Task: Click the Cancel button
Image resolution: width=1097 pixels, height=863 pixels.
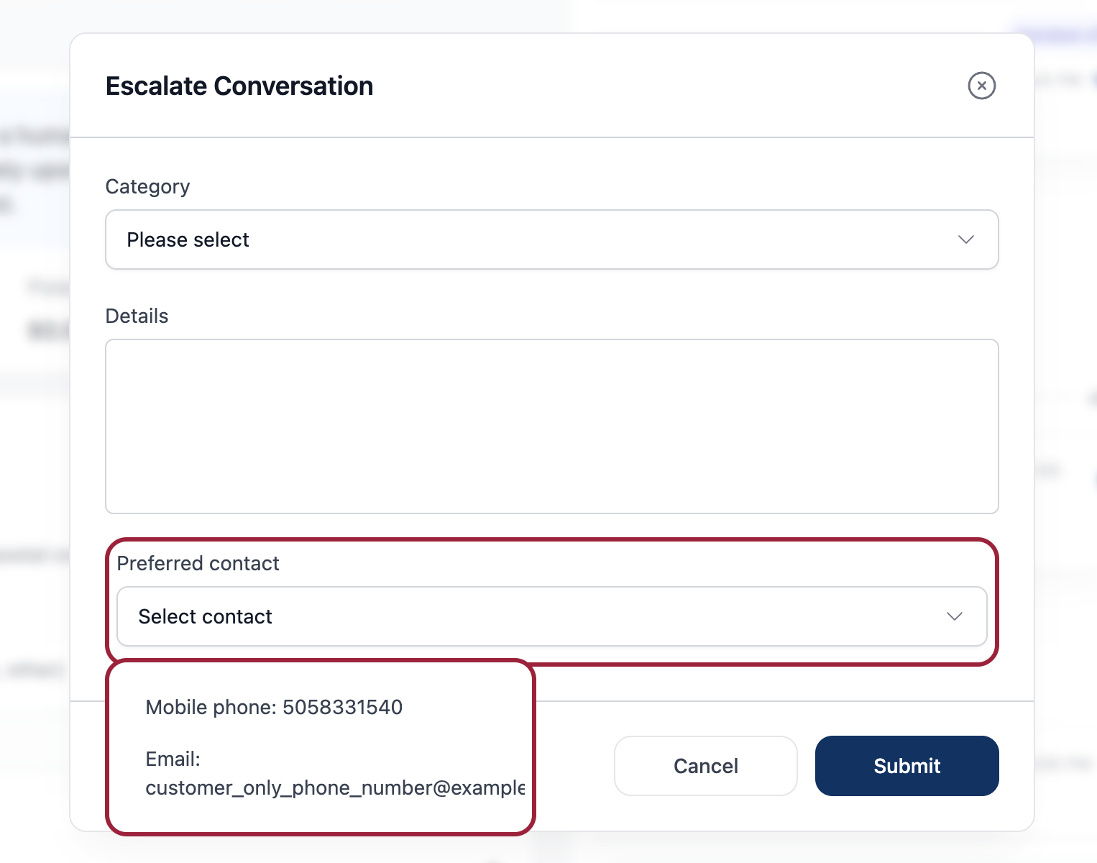Action: [705, 766]
